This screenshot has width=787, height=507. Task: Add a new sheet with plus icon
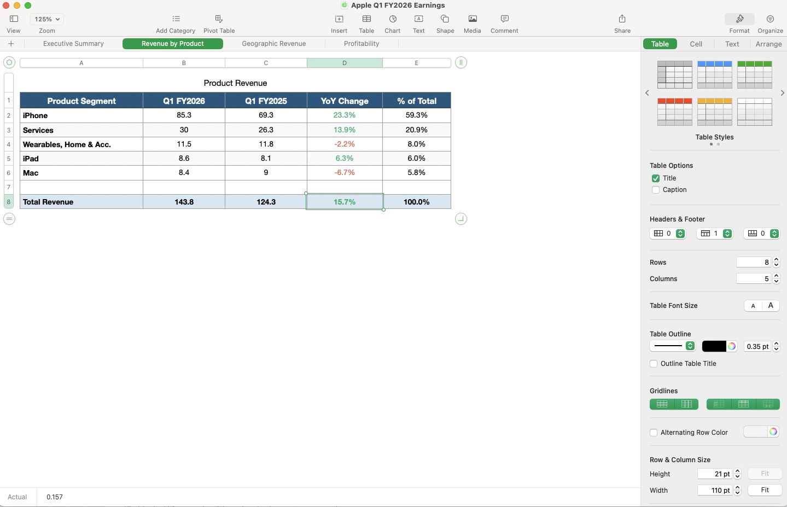point(11,44)
